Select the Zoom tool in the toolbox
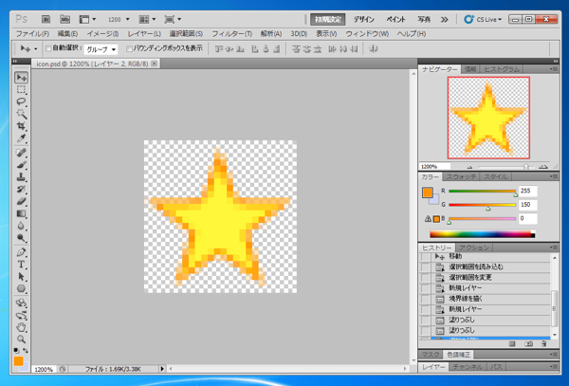Screen dimensions: 569x386 (x=21, y=340)
